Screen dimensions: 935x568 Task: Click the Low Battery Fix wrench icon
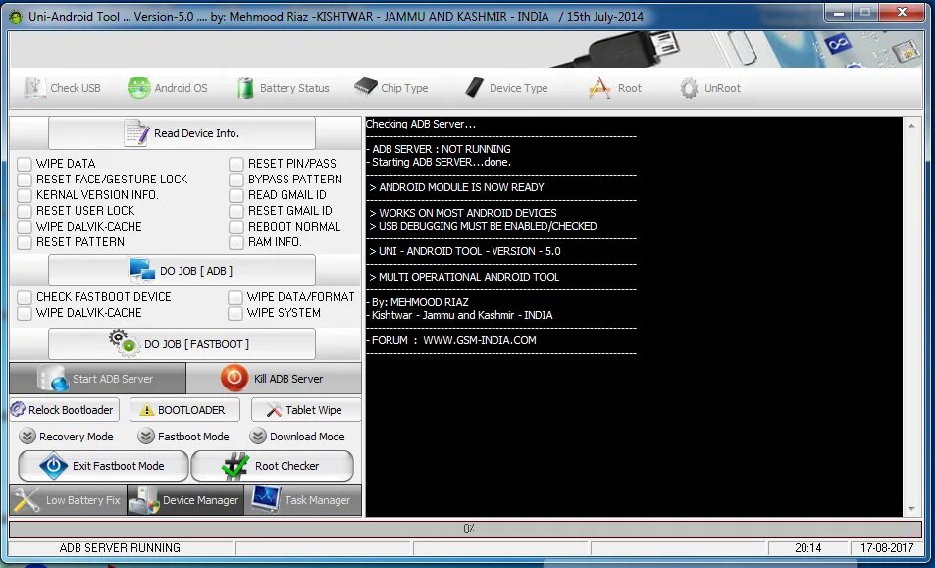coord(26,500)
